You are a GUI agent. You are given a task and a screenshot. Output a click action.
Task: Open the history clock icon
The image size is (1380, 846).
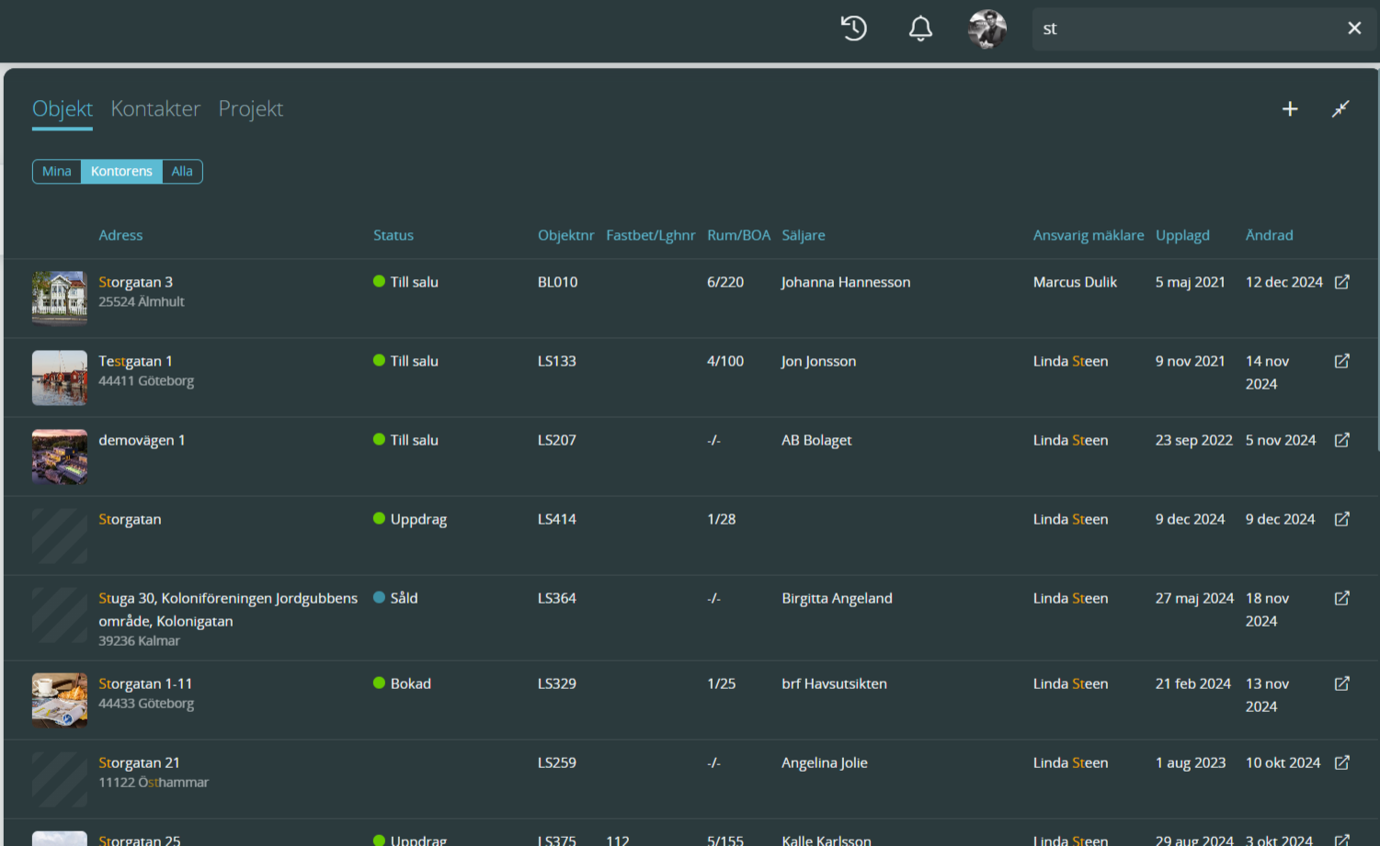[854, 28]
